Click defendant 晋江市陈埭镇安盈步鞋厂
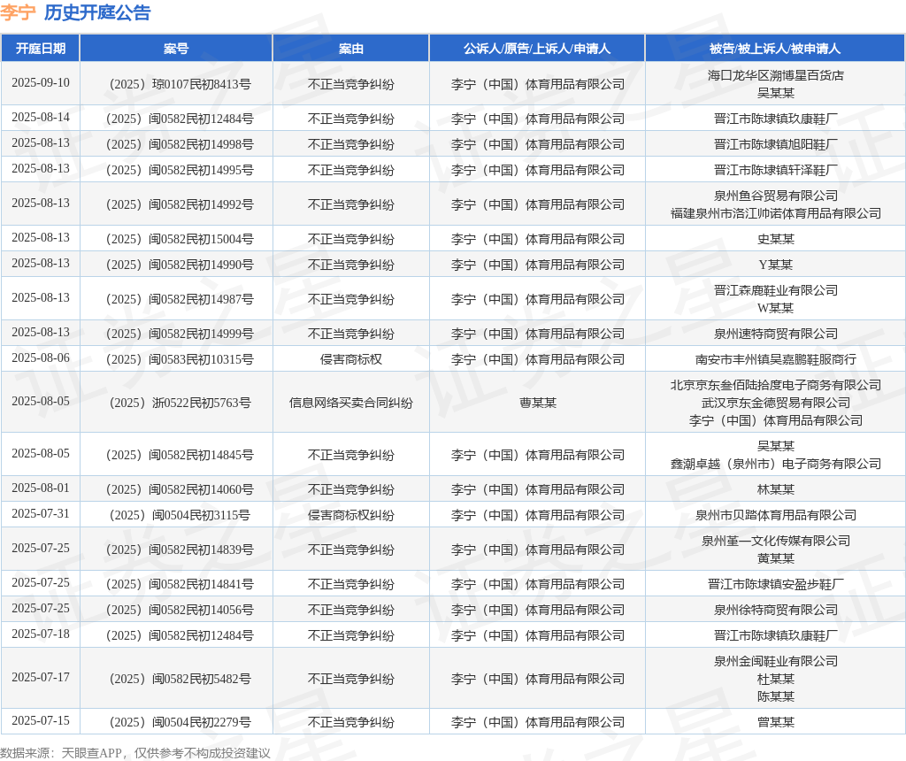Image resolution: width=906 pixels, height=761 pixels. coord(775,585)
